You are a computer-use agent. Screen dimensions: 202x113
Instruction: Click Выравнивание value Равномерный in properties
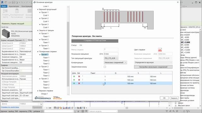(x=26, y=51)
